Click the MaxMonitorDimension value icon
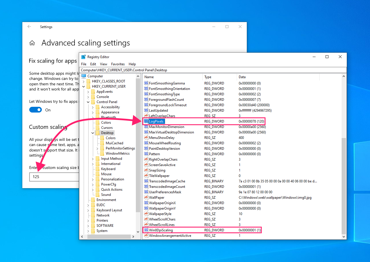Screen dimensions: 370x262 (146, 127)
